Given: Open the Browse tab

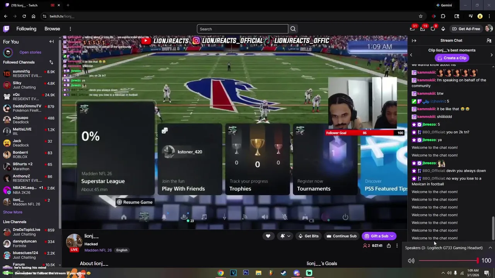Looking at the screenshot, I should point(52,29).
